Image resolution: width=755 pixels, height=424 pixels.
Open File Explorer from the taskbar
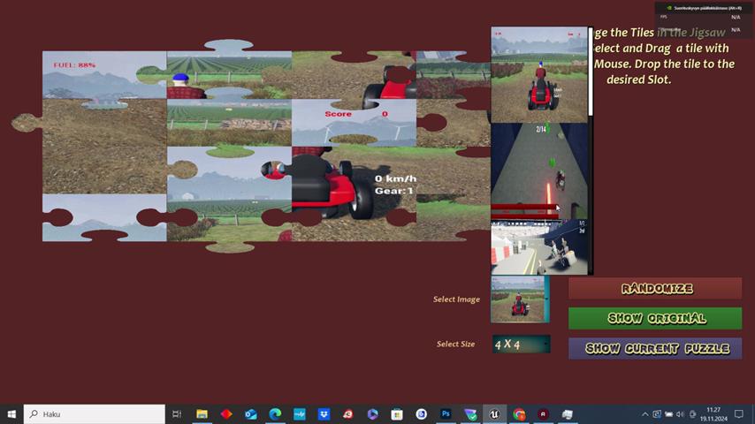point(202,414)
